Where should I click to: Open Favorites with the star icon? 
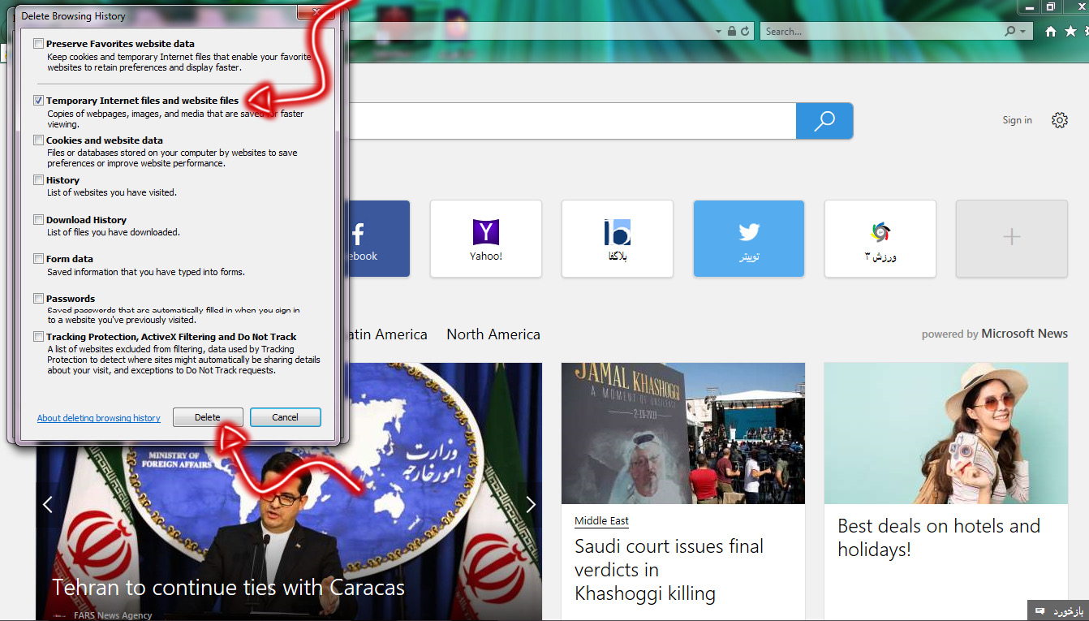tap(1070, 31)
